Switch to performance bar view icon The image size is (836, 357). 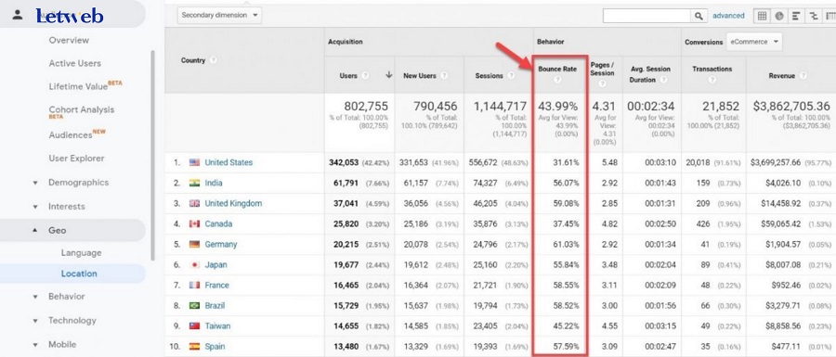[796, 16]
